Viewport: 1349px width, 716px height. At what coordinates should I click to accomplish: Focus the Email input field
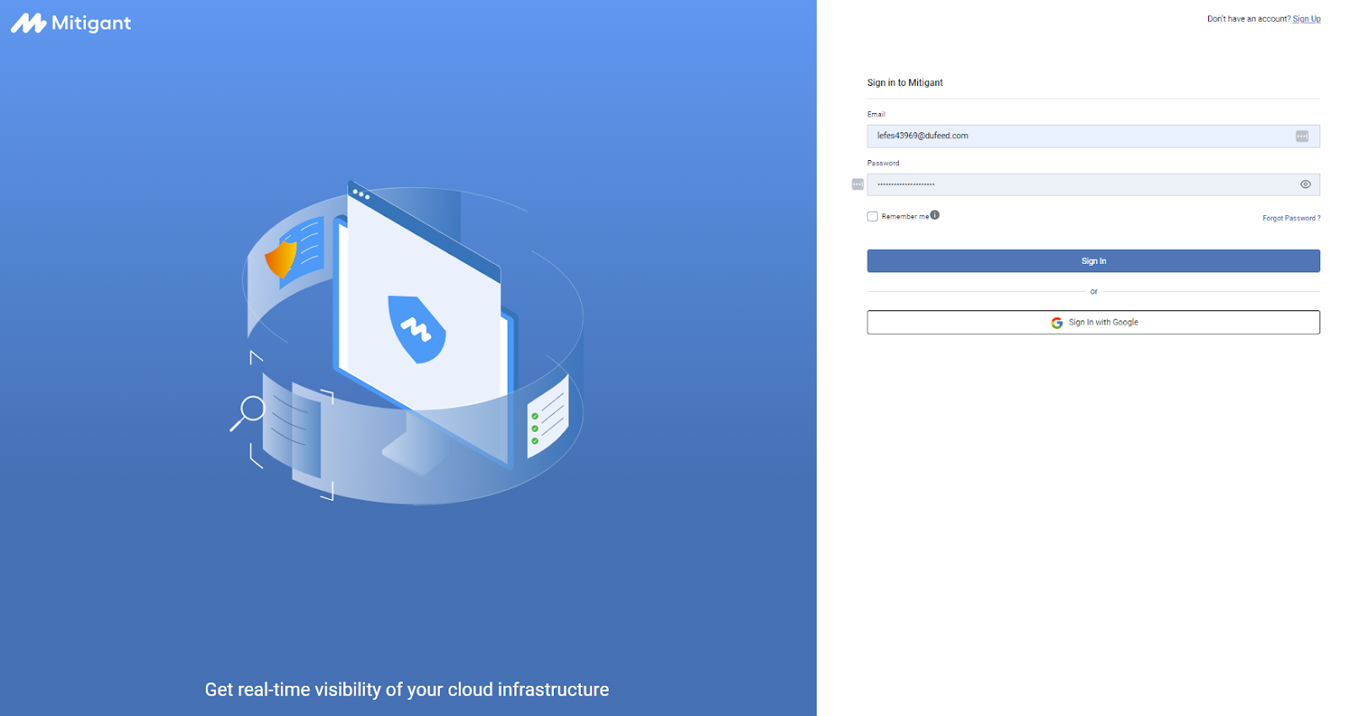click(1093, 136)
